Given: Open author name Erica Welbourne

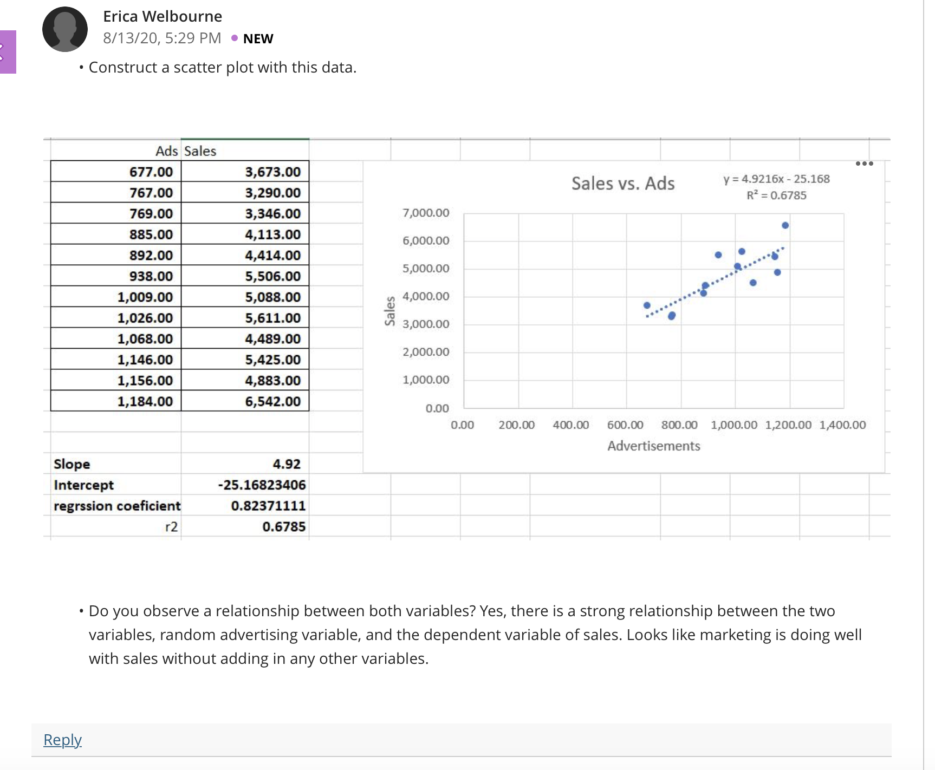Looking at the screenshot, I should (x=163, y=16).
